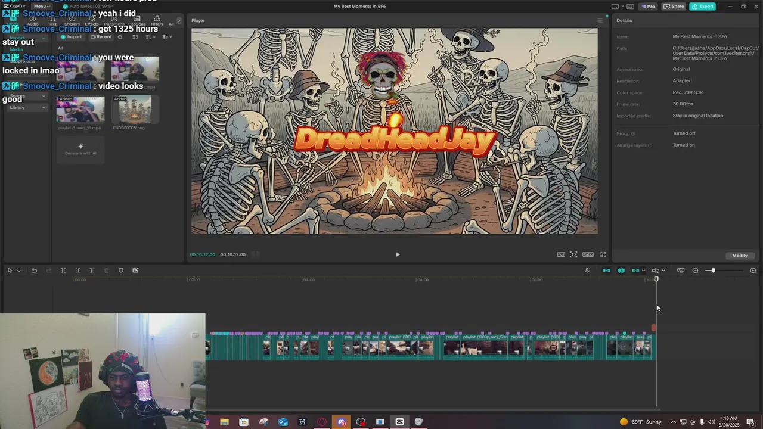The width and height of the screenshot is (763, 429).
Task: Toggle auto snapping
Action: [621, 271]
